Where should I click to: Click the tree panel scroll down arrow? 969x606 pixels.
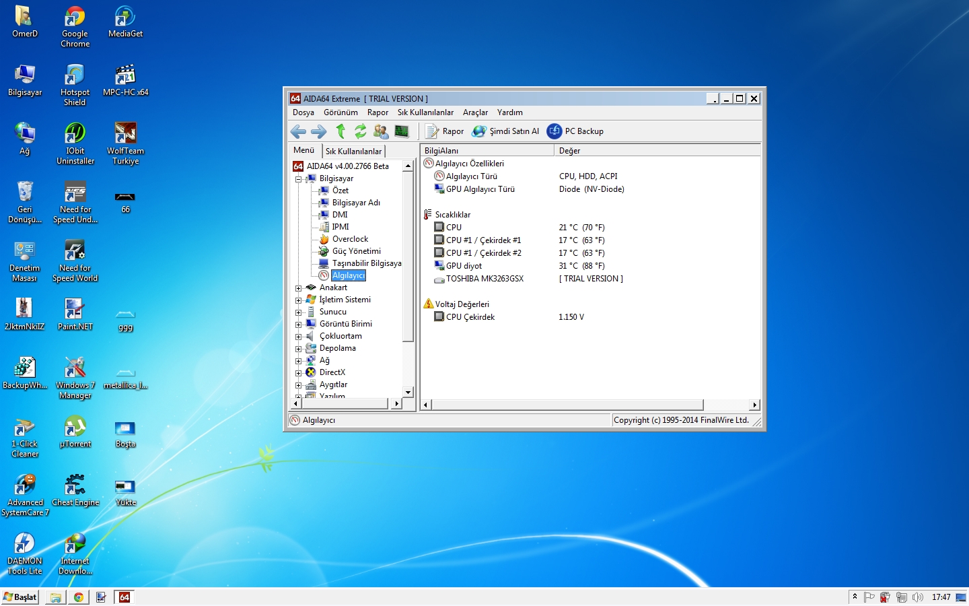408,392
